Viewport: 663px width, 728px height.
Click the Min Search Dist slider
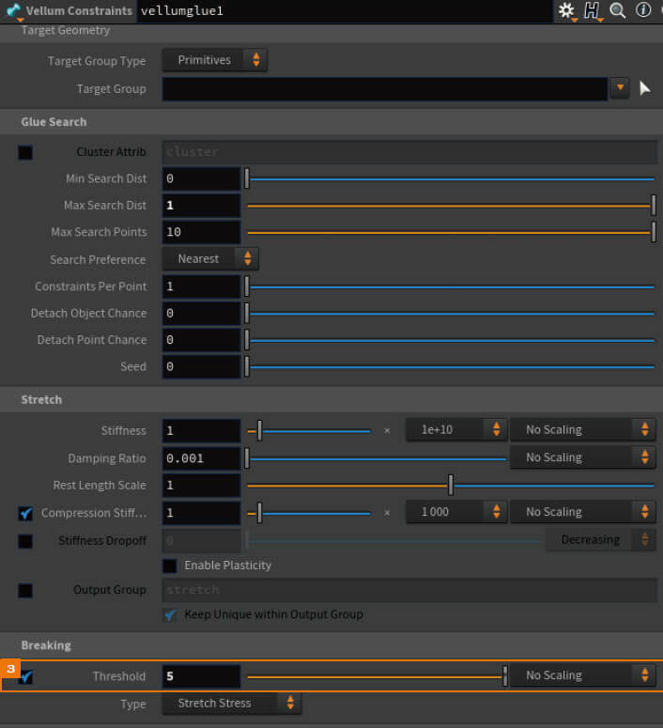450,178
